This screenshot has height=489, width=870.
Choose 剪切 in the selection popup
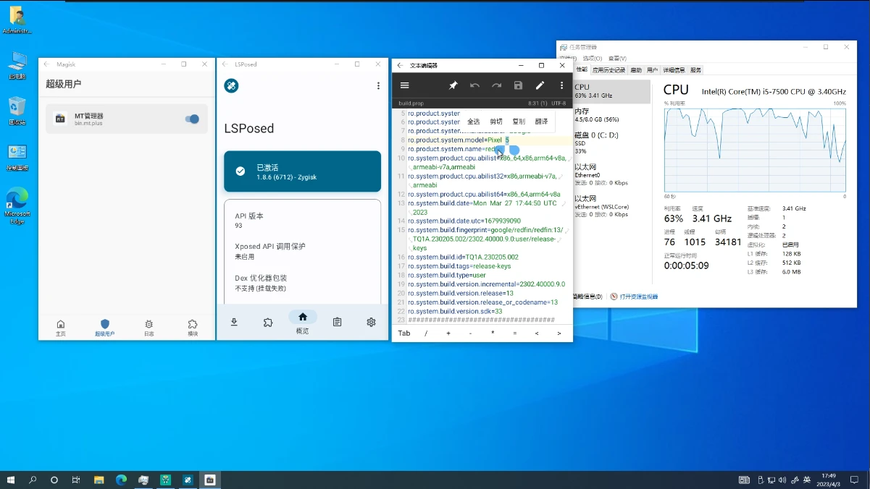point(496,122)
